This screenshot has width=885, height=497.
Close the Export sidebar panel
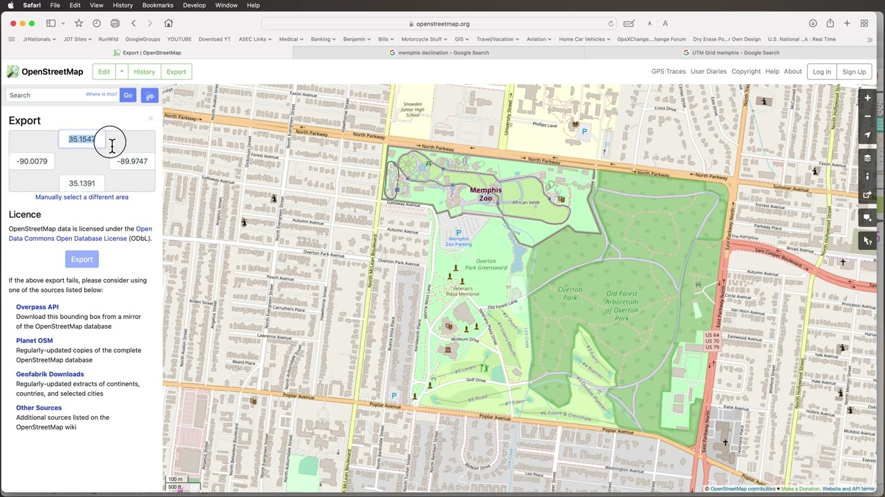point(151,119)
